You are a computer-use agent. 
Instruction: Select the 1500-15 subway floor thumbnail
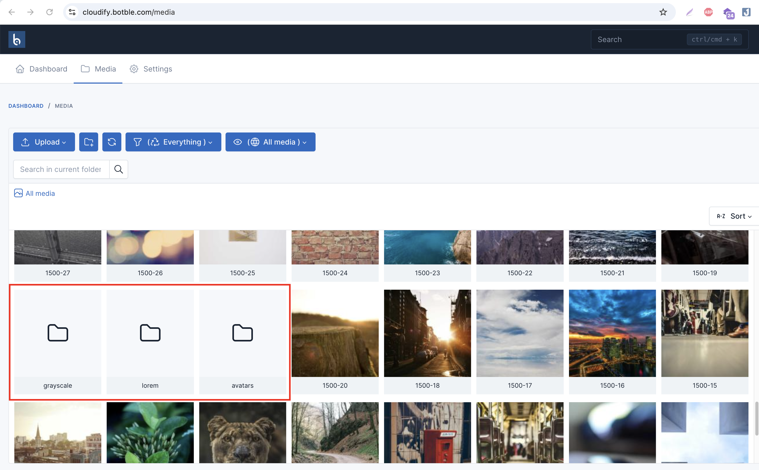pos(705,333)
